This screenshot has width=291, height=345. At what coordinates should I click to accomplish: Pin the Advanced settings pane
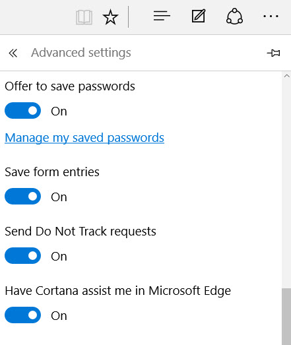(x=273, y=53)
